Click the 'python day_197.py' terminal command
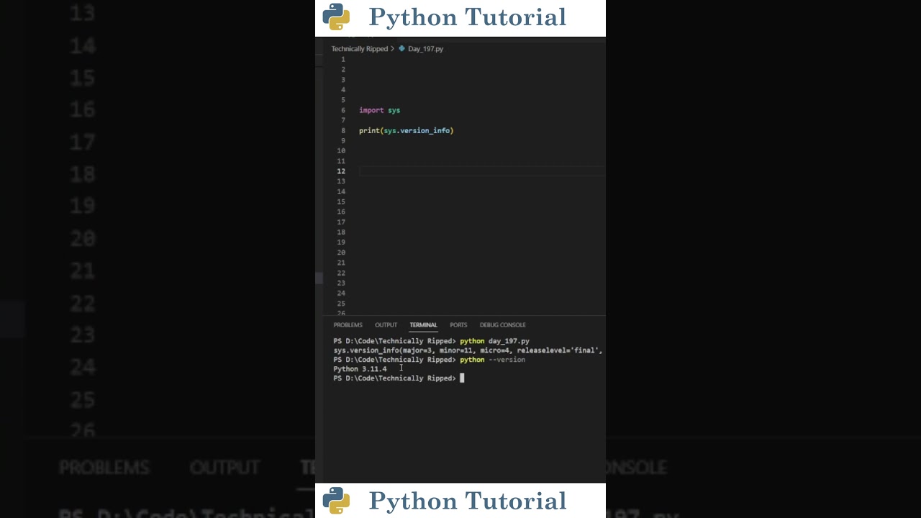 point(494,341)
